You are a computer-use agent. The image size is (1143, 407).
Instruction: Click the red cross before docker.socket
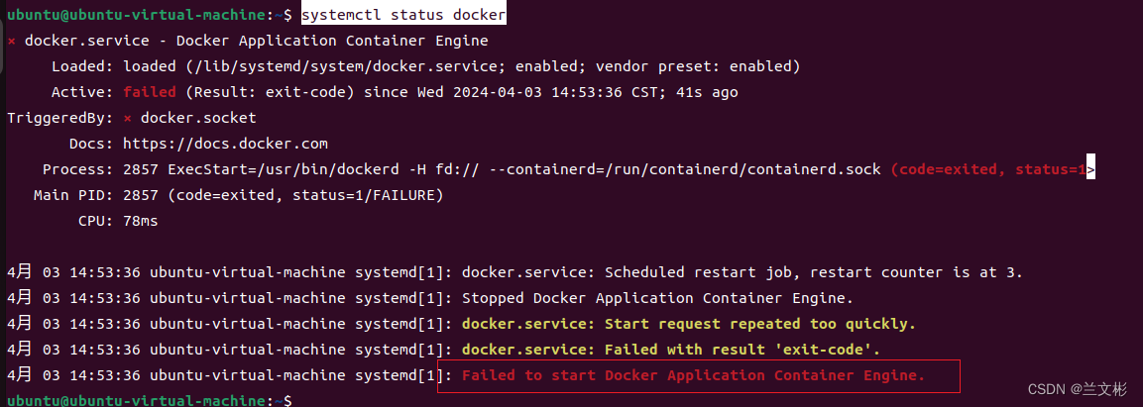[127, 118]
